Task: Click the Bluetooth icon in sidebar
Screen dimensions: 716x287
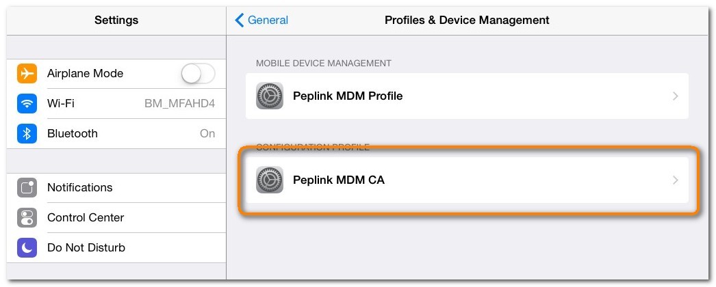Action: point(27,133)
